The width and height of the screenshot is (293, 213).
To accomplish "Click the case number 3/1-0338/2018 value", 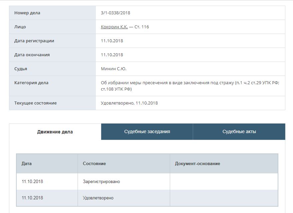I will point(115,13).
